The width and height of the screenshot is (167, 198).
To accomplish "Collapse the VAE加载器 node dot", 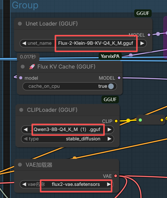I will click(20, 165).
